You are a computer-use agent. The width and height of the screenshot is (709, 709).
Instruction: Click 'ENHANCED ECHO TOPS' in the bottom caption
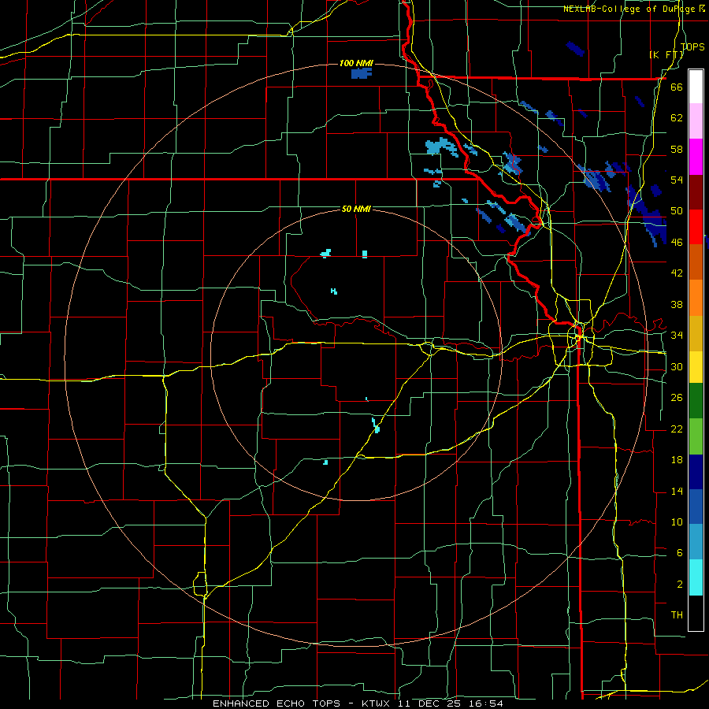pyautogui.click(x=277, y=703)
